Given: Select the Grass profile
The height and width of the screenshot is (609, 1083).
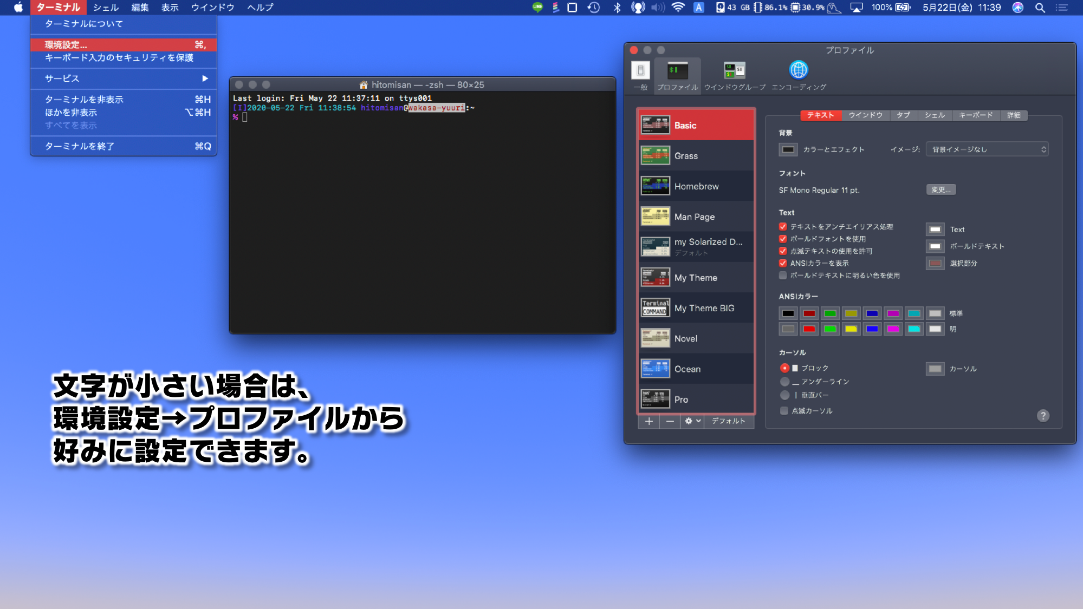Looking at the screenshot, I should pyautogui.click(x=697, y=156).
